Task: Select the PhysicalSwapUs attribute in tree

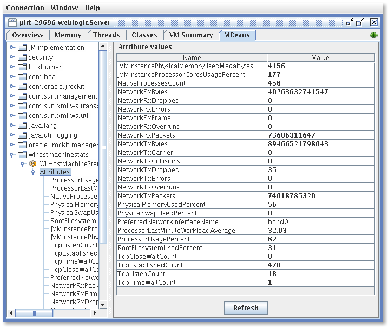Action: pyautogui.click(x=74, y=213)
